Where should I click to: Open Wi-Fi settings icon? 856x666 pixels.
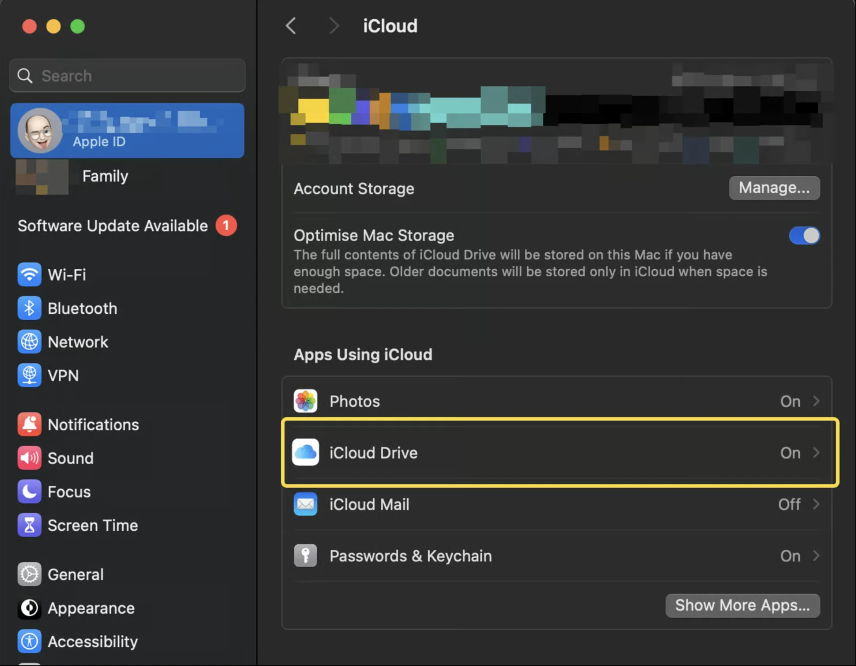point(29,275)
